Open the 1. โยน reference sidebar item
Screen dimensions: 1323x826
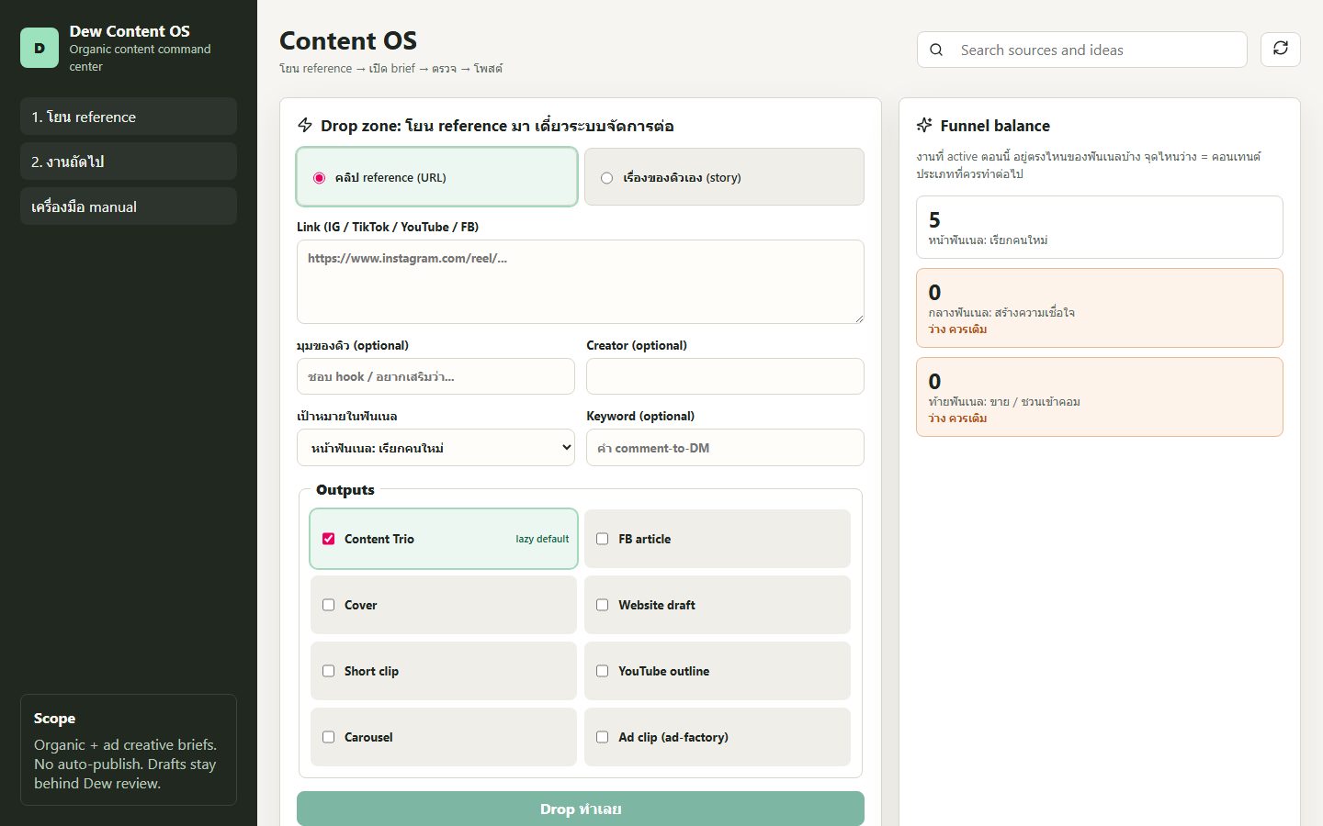tap(129, 117)
